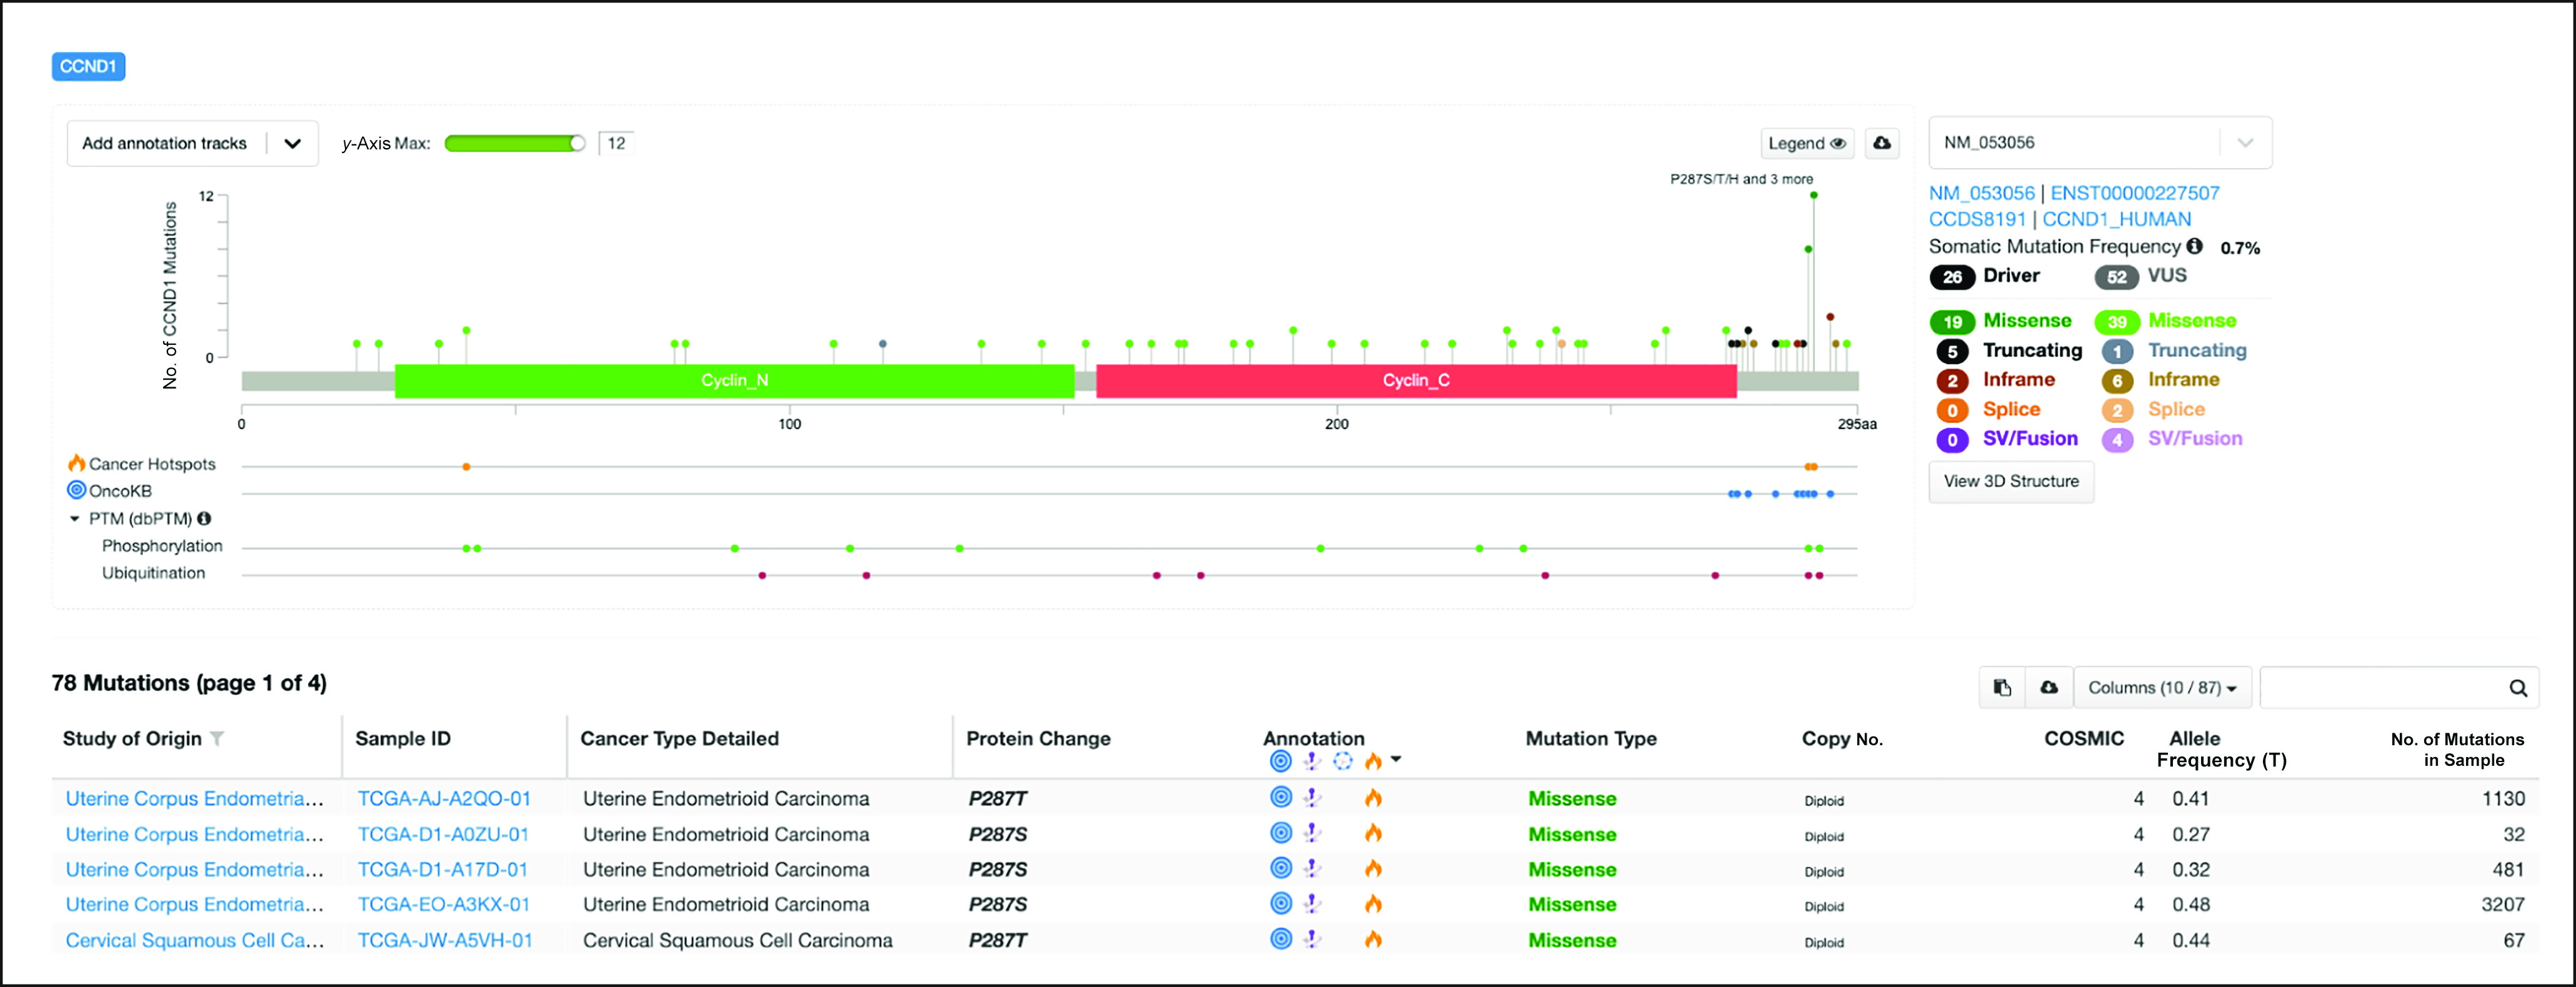
Task: Select the CCND1 gene tab
Action: pos(88,66)
